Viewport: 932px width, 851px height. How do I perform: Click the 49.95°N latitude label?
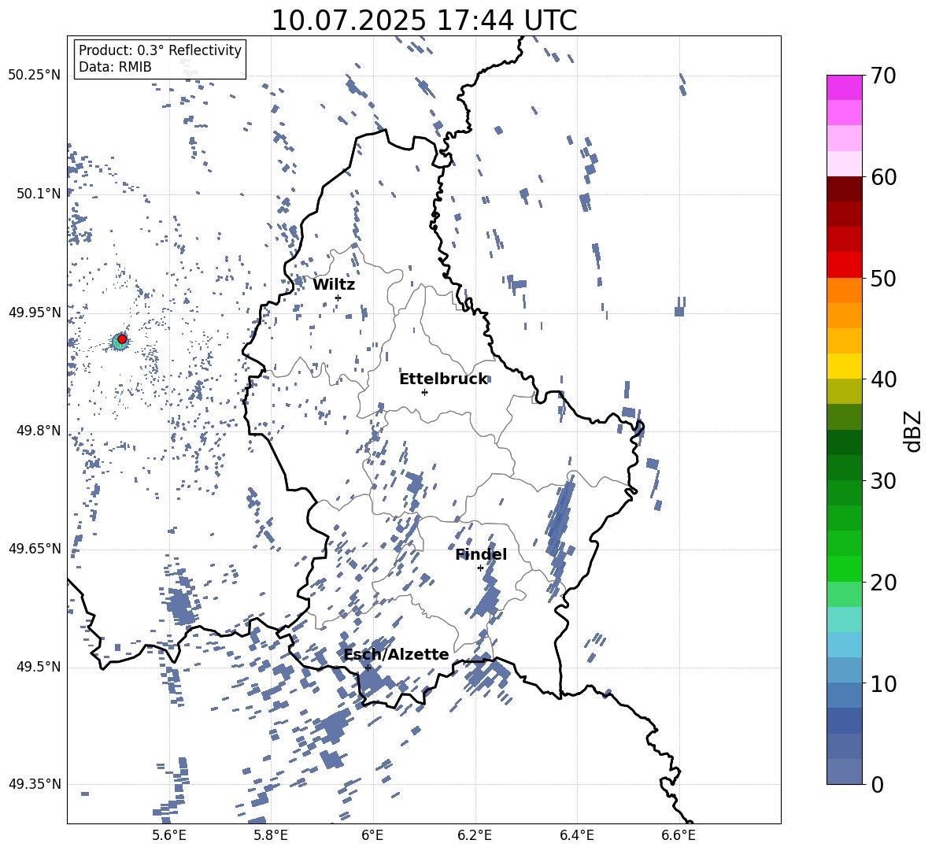click(34, 312)
